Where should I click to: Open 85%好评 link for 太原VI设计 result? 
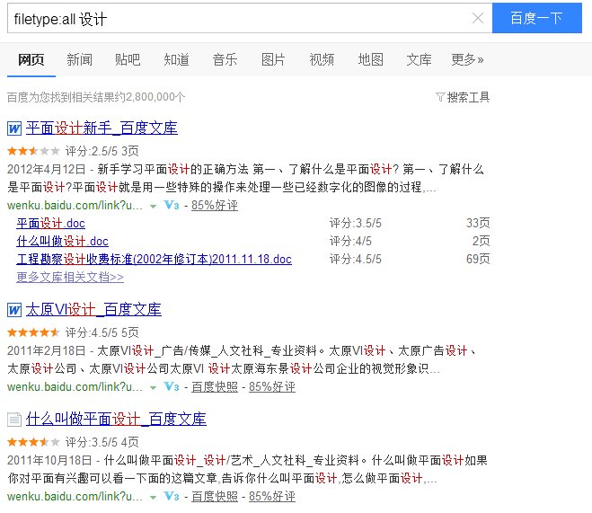(x=272, y=387)
